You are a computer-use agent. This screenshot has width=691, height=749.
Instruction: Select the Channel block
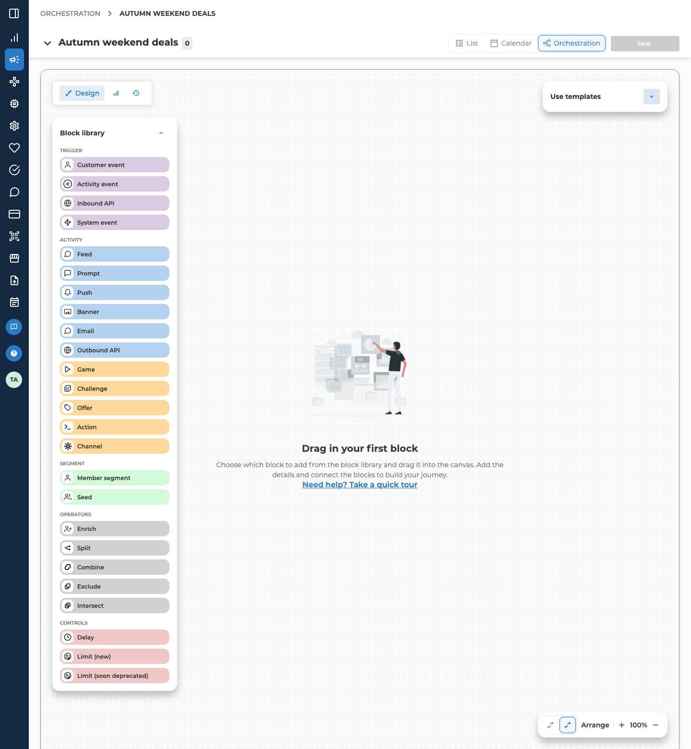point(115,446)
